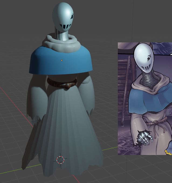Viewport: 172px width, 183px height.
Task: Select the 3D model's white mask head
Action: click(x=63, y=17)
